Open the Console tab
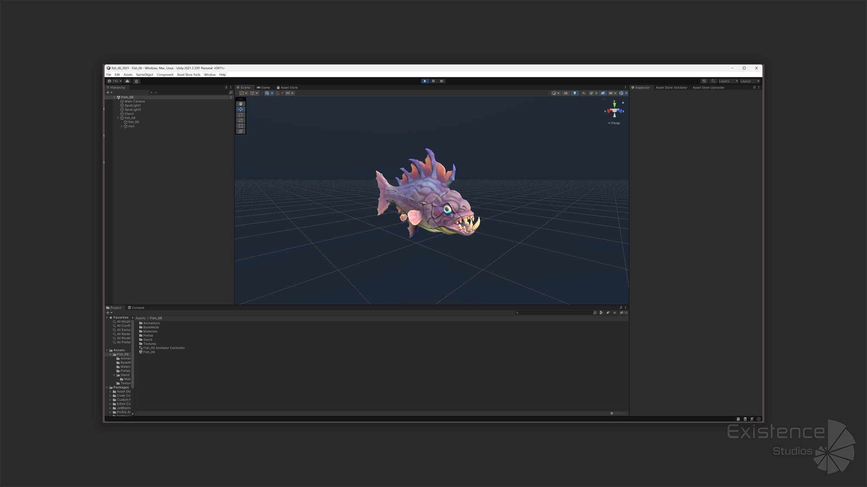Screen dimensions: 867x487 [x=136, y=308]
